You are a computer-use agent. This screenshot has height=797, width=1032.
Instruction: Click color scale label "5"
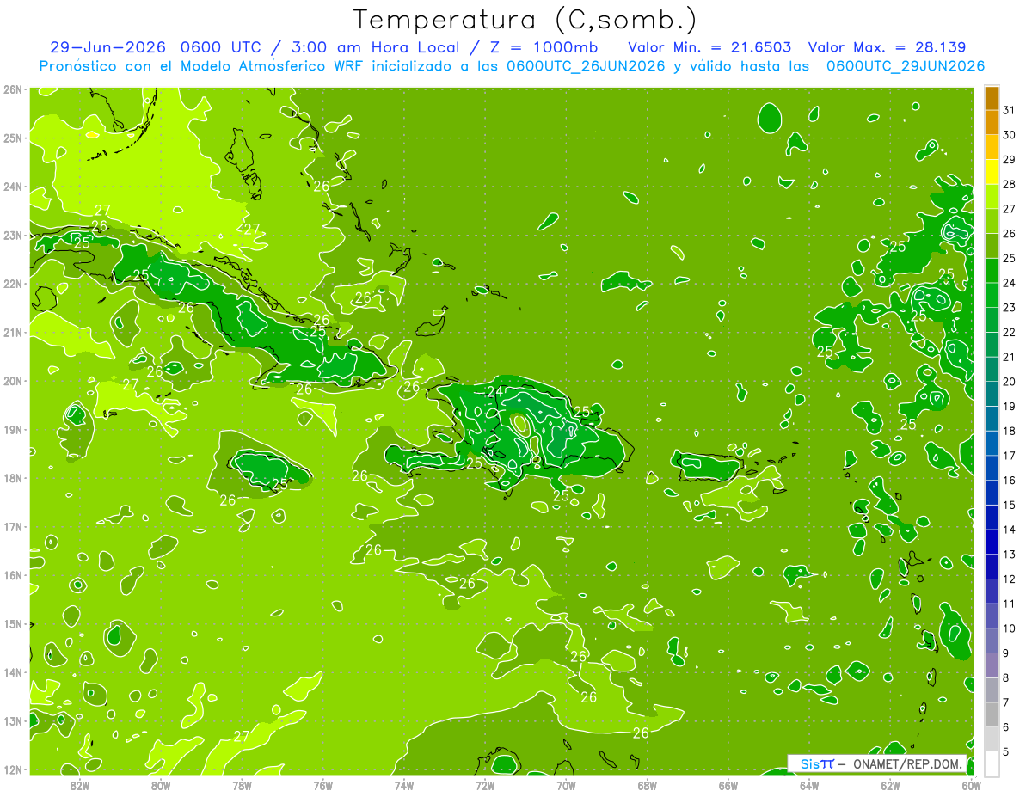1005,751
